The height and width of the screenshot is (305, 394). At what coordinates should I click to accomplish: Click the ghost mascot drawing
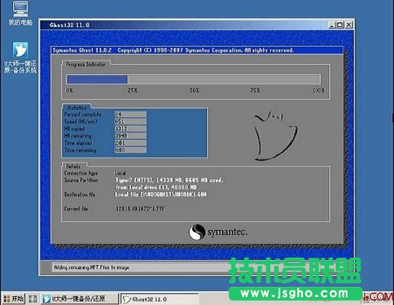coord(275,135)
